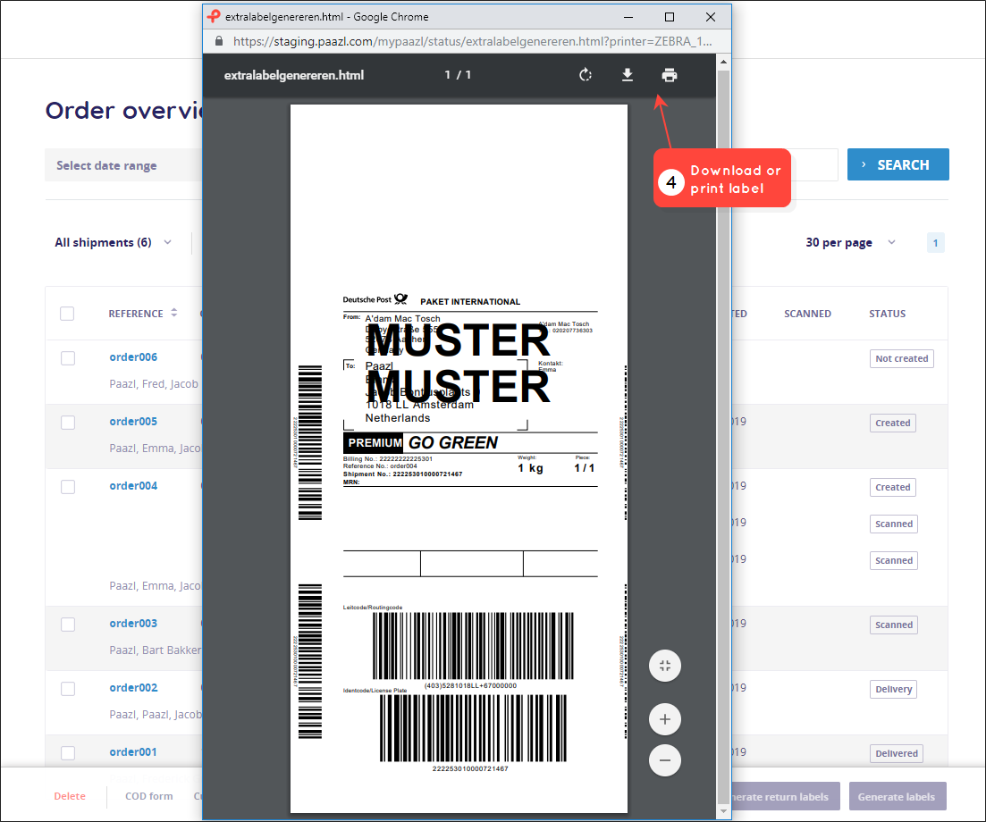
Task: Expand the All shipments (6) filter
Action: point(114,242)
